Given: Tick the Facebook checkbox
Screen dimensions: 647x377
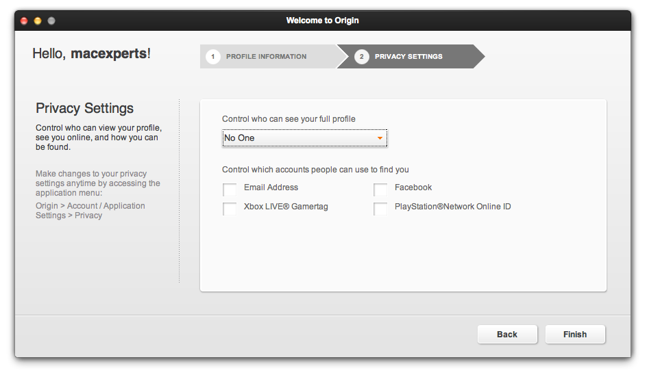Looking at the screenshot, I should [x=380, y=189].
